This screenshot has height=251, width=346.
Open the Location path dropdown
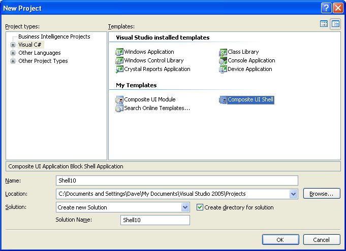point(293,194)
